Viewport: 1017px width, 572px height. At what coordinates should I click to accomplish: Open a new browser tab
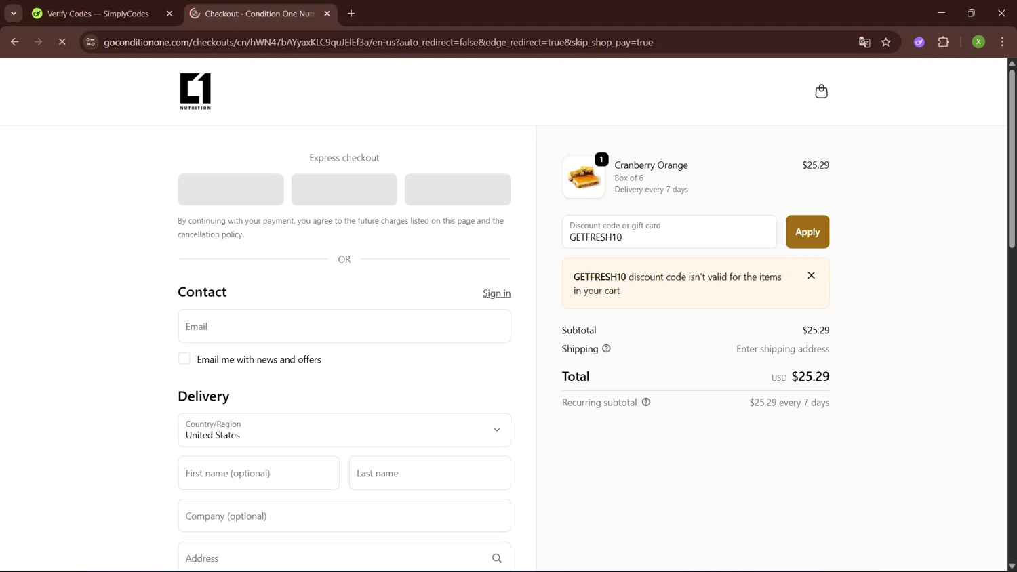click(x=351, y=14)
